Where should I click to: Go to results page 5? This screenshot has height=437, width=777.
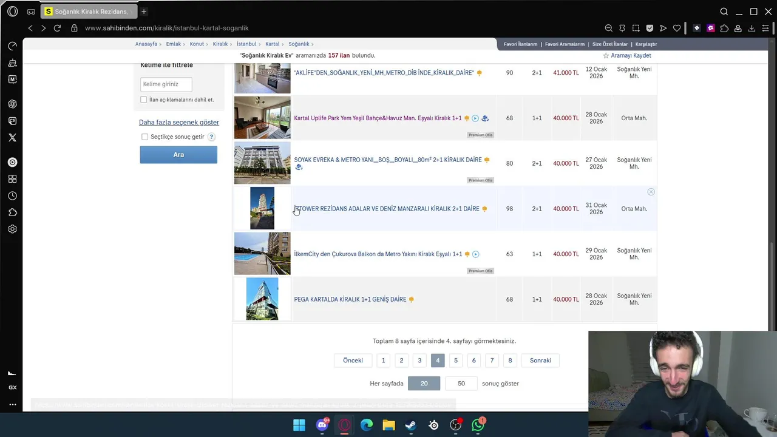tap(456, 361)
